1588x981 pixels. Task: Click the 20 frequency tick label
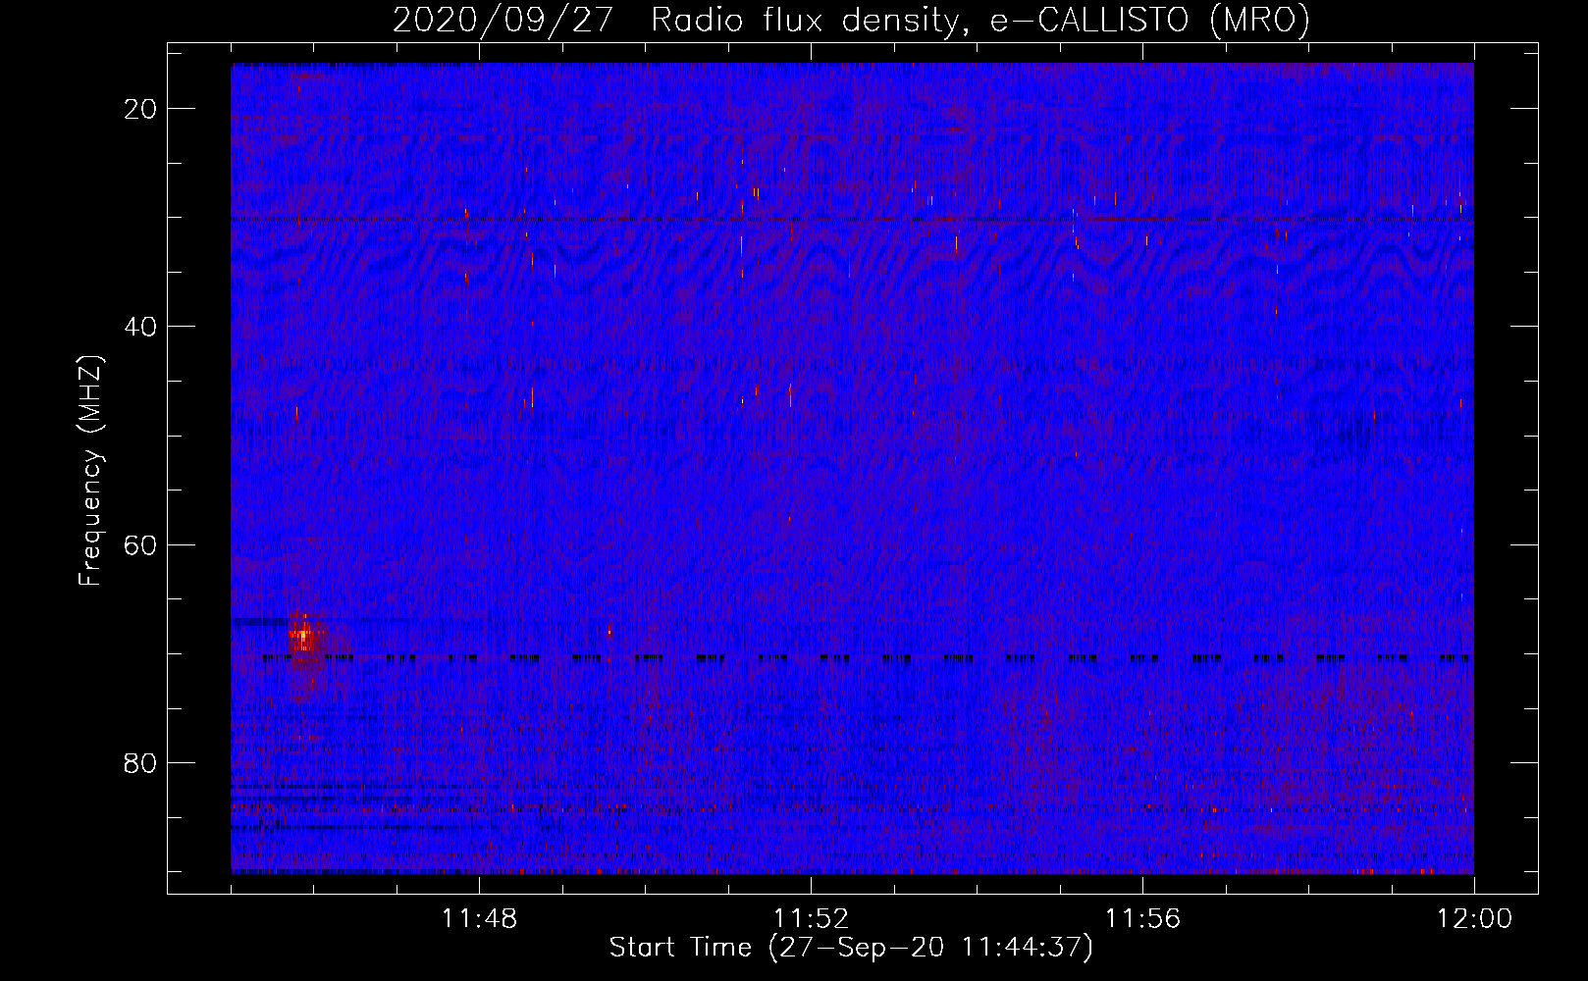pyautogui.click(x=141, y=109)
